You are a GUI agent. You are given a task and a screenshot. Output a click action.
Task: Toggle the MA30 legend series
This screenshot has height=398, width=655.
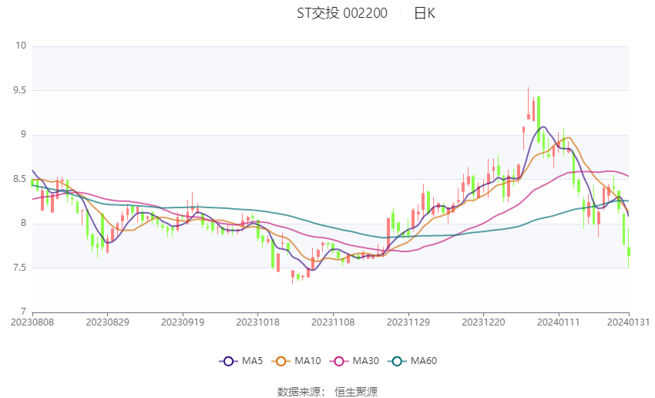point(354,361)
